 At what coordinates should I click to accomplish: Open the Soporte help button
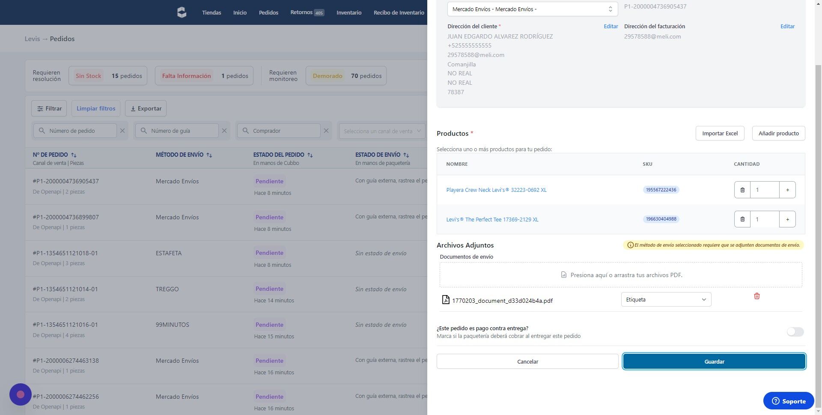[789, 401]
